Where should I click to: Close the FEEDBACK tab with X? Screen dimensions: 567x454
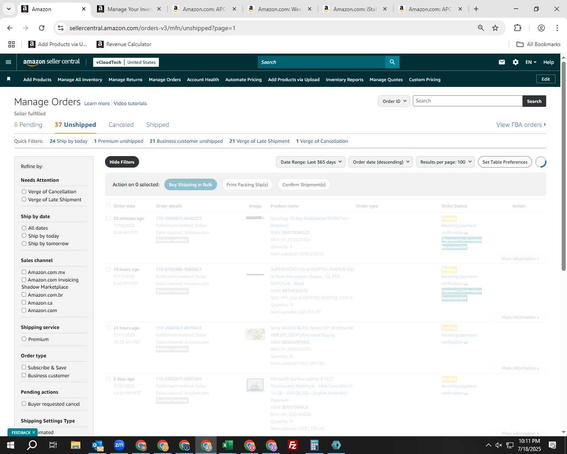33,432
